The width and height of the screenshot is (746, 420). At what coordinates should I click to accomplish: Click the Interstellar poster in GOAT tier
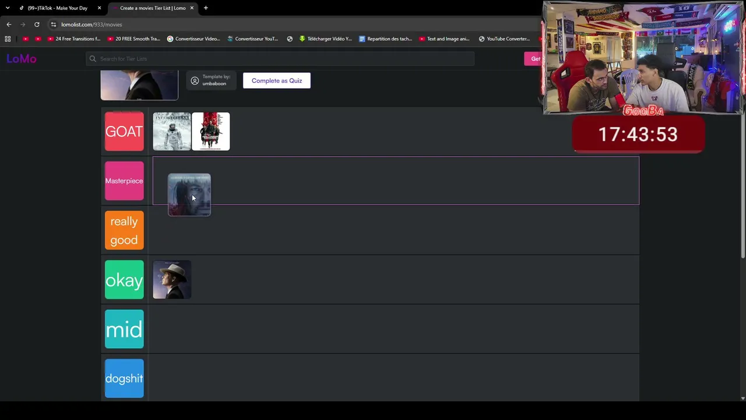172,131
